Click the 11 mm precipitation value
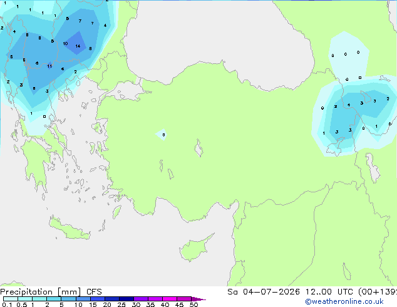 49,66
